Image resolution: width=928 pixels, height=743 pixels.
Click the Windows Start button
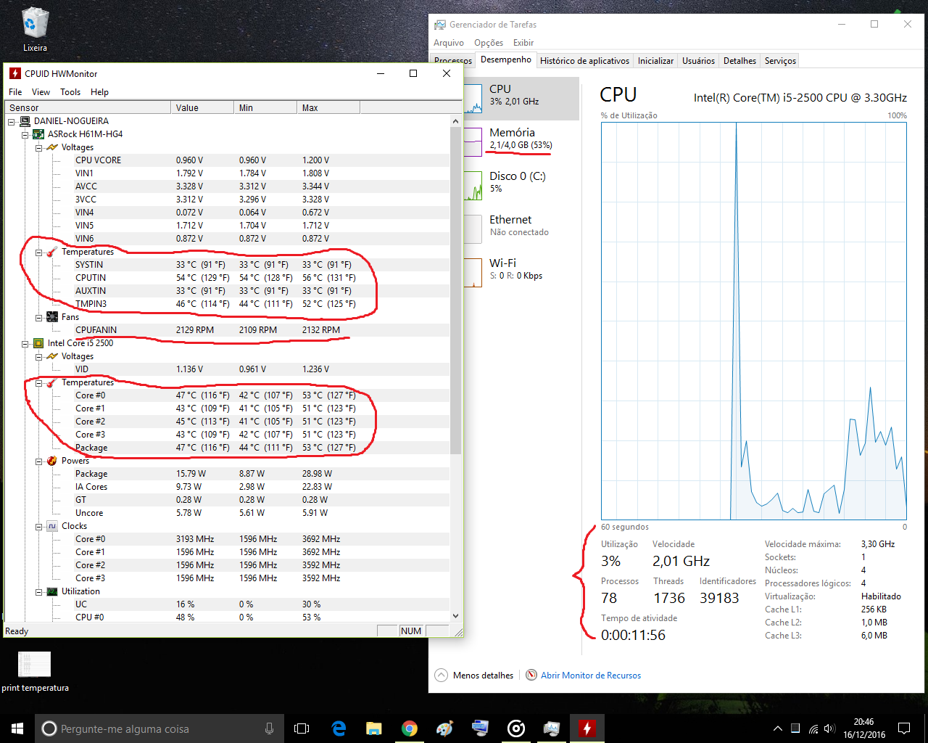click(17, 728)
